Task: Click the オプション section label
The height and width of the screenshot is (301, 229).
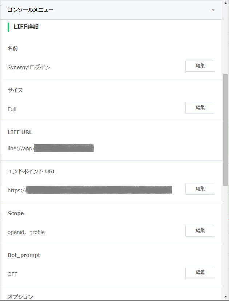Action: (x=20, y=297)
